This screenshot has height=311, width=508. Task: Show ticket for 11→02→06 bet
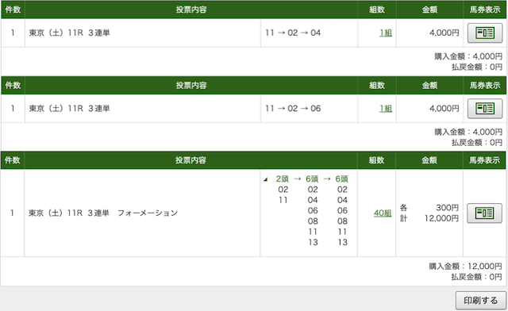485,108
